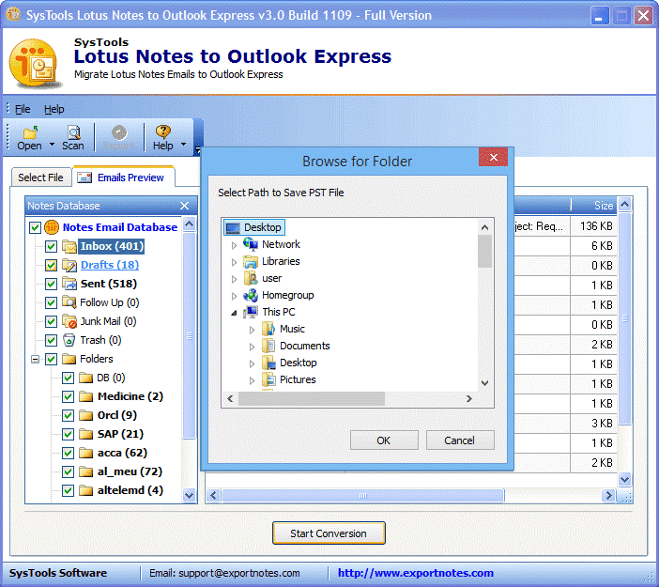Screen dimensions: 659x587
Task: Select Desktop root in folder tree
Action: 254,227
